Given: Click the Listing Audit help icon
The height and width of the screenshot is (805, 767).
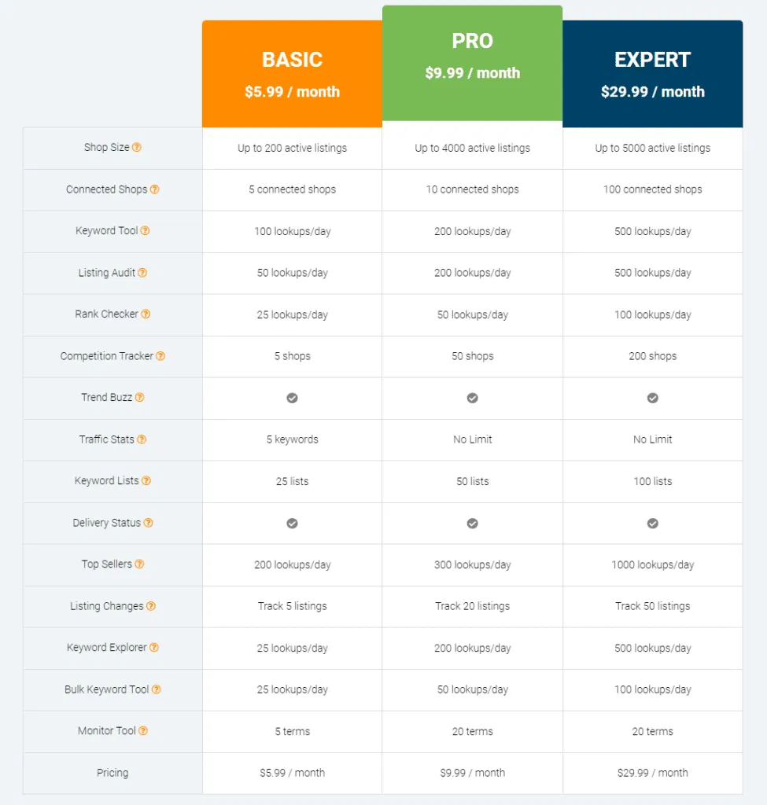Looking at the screenshot, I should tap(142, 273).
